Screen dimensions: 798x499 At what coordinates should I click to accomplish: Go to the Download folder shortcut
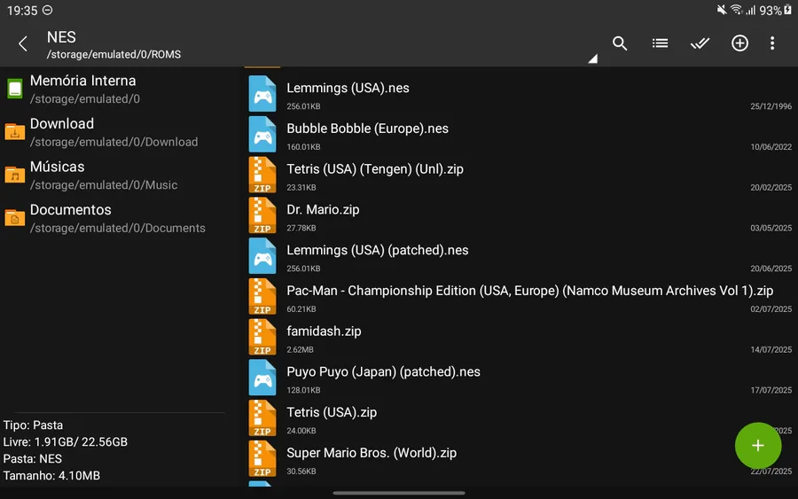point(62,131)
